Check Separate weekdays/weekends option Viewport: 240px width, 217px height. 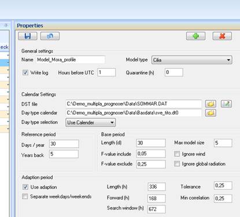(25, 197)
